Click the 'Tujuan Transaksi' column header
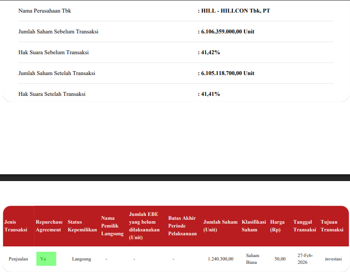The image size is (350, 274). [332, 226]
